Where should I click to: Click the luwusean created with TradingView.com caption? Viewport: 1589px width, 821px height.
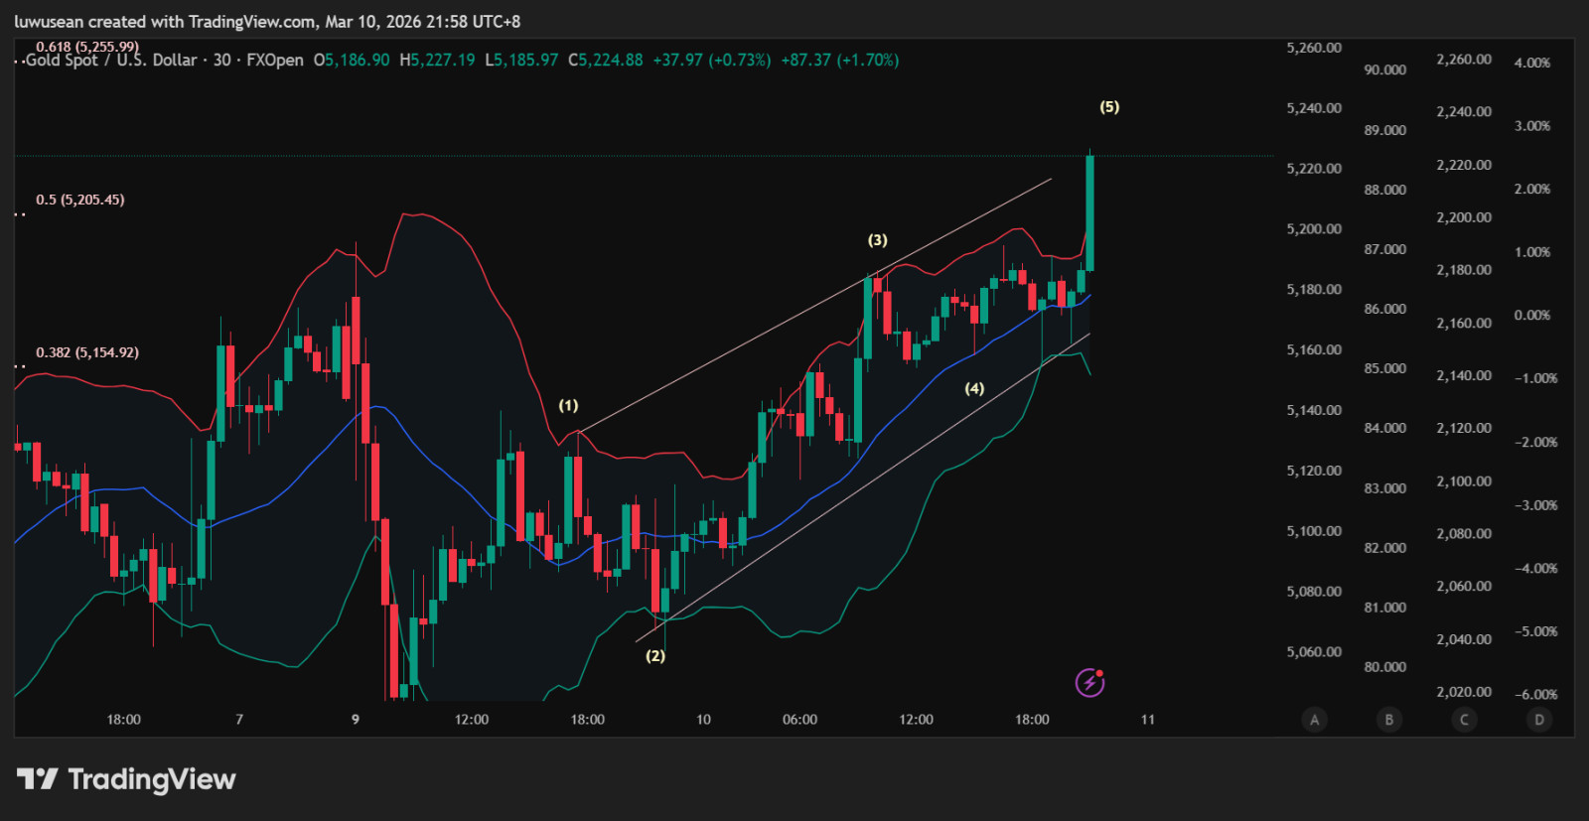pos(266,21)
